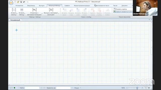This screenshot has height=90, width=161.
Task: Switch to the Графики ribbon tab
Action: (67, 5)
